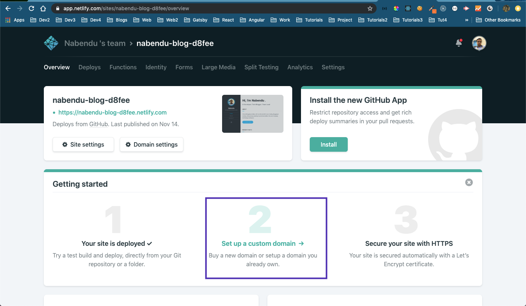This screenshot has height=306, width=526.
Task: Click the site preview thumbnail
Action: point(253,114)
